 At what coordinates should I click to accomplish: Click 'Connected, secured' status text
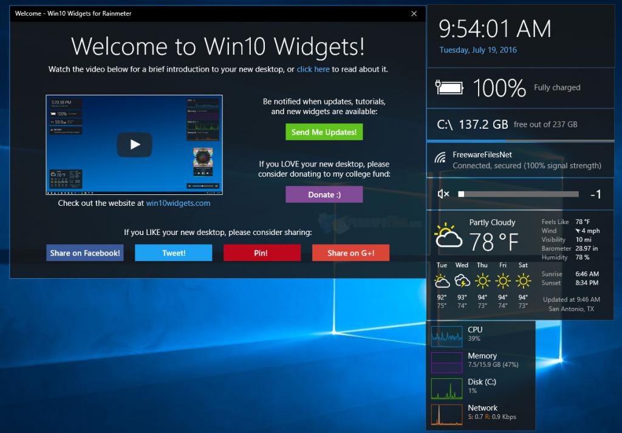527,166
